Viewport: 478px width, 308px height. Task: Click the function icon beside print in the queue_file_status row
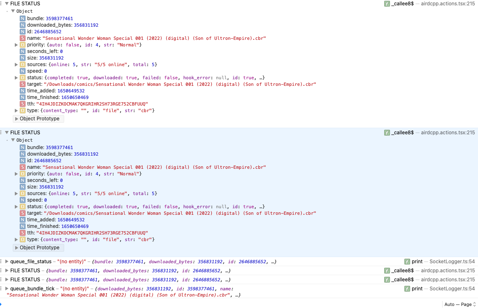[407, 262]
